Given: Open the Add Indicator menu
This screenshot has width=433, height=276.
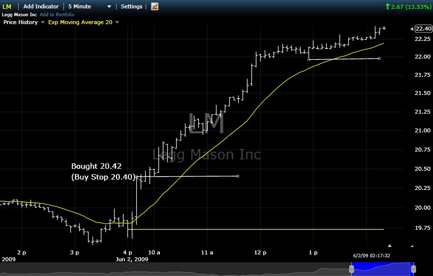Looking at the screenshot, I should 41,6.
